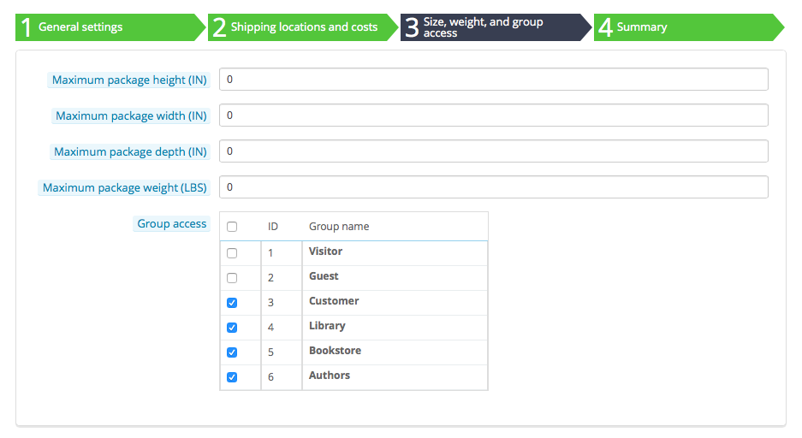Uncheck the Bookstore group checkbox
802x438 pixels.
tap(232, 352)
